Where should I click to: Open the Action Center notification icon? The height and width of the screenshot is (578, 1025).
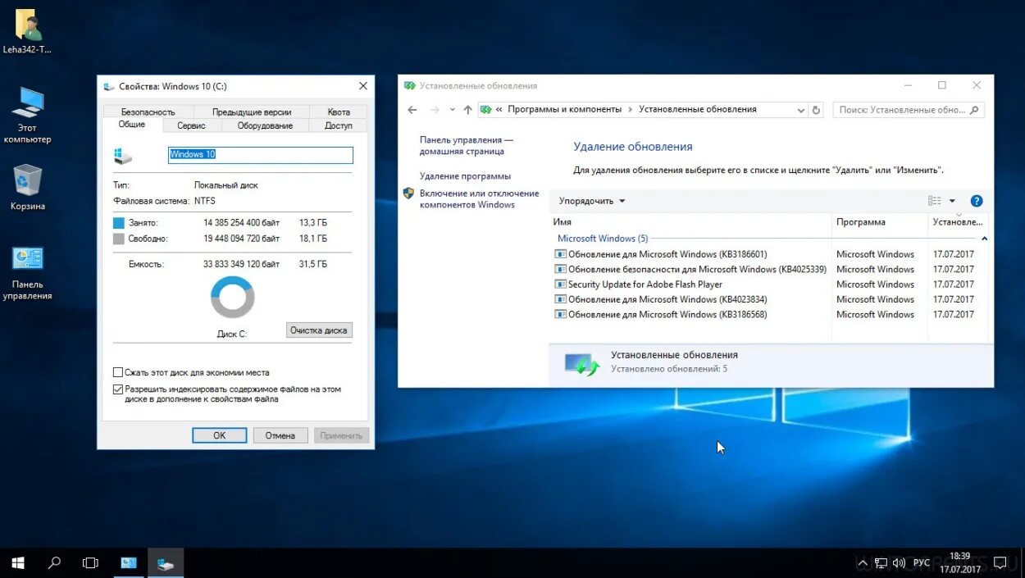coord(1000,563)
